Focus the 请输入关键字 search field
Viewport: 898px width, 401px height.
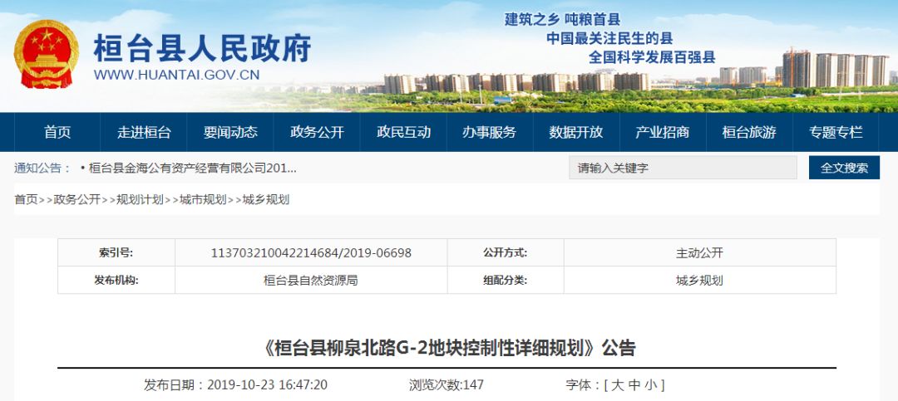coord(683,168)
